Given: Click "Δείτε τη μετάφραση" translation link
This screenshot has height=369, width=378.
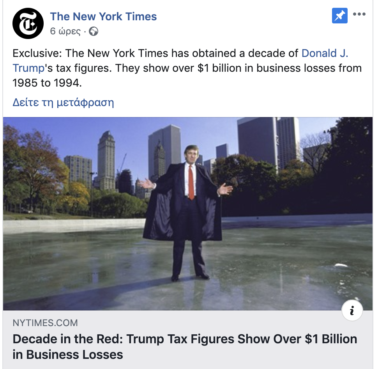Looking at the screenshot, I should [x=63, y=102].
